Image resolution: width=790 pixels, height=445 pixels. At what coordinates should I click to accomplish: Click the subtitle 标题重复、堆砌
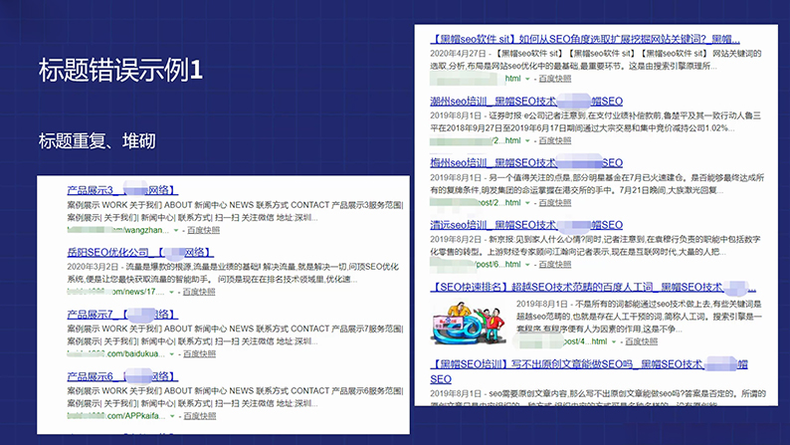click(x=98, y=141)
